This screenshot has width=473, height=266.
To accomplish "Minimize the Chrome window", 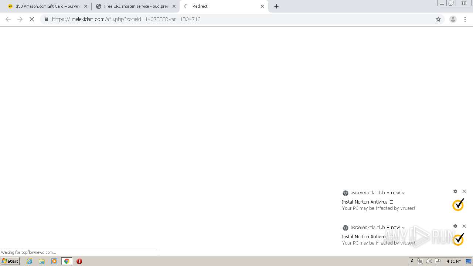I will (442, 3).
